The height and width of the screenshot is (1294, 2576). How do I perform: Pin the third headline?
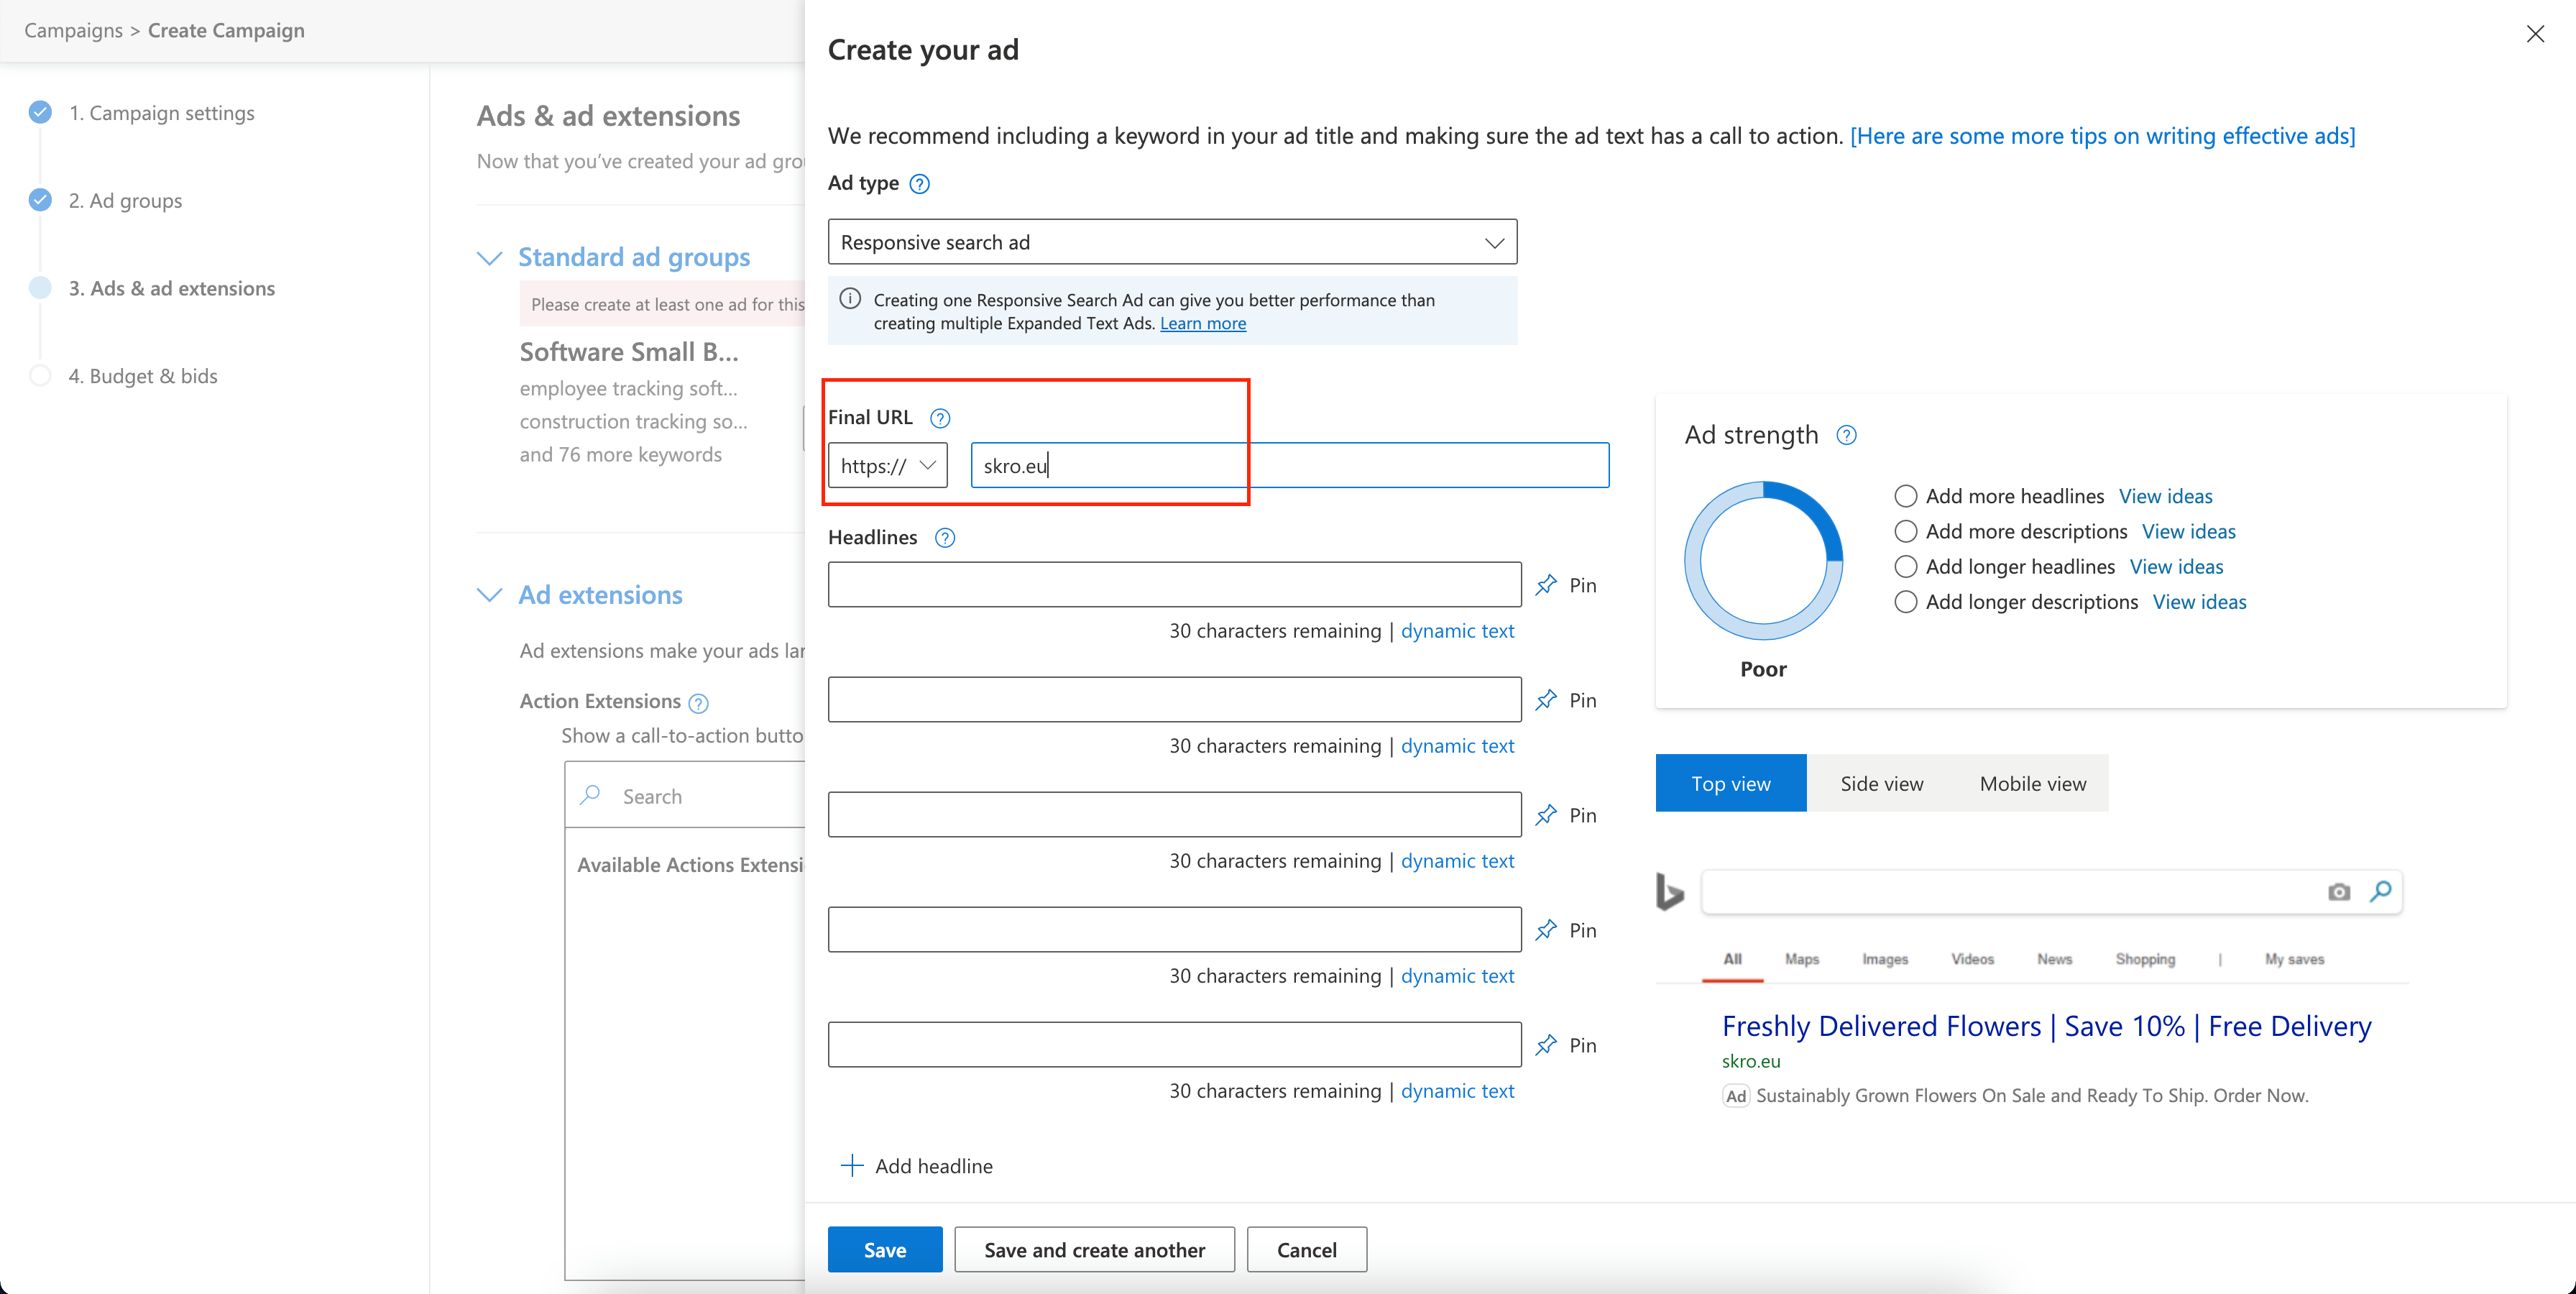pyautogui.click(x=1566, y=815)
